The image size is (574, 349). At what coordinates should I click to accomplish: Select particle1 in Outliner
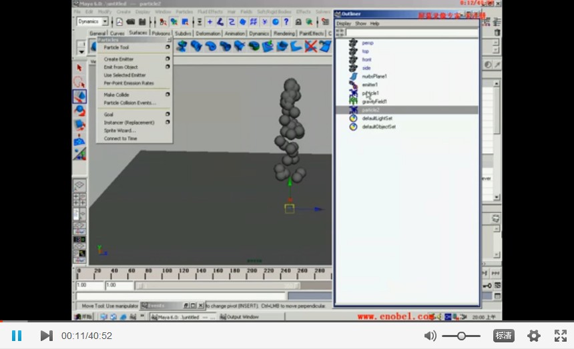pos(370,93)
